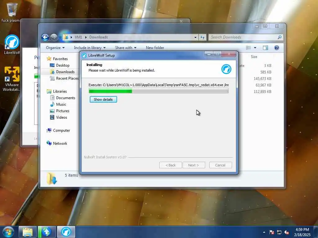Click the search magnifier icon in Explorer
This screenshot has height=238, width=318.
[279, 37]
